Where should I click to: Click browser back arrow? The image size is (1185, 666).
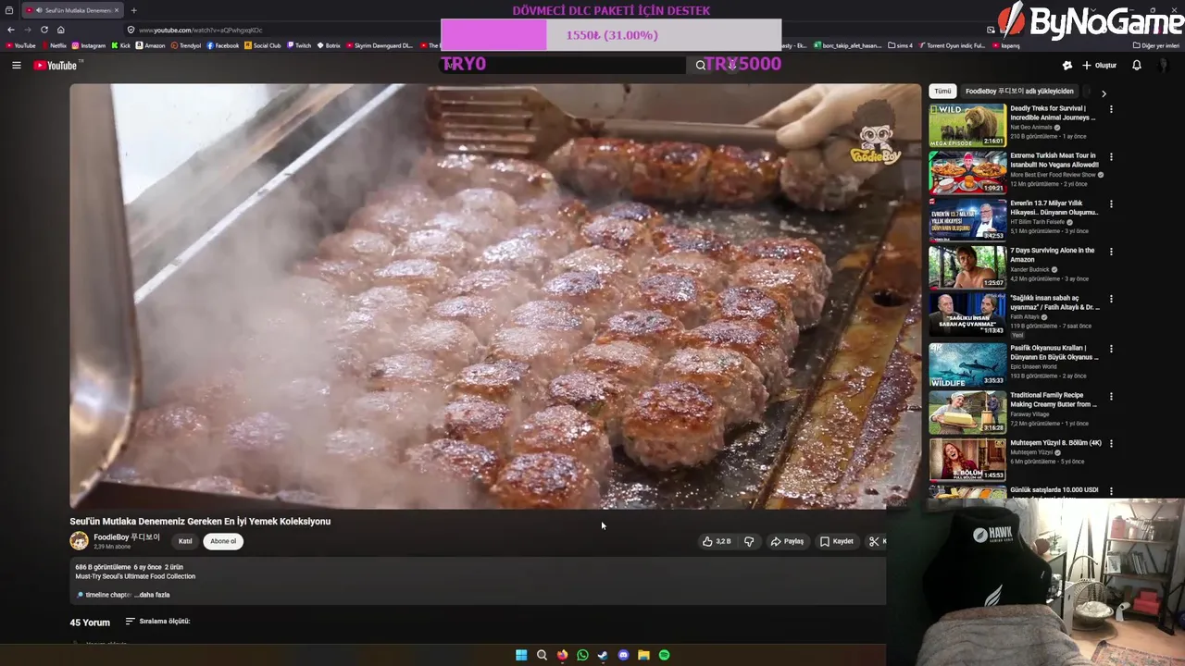click(11, 30)
